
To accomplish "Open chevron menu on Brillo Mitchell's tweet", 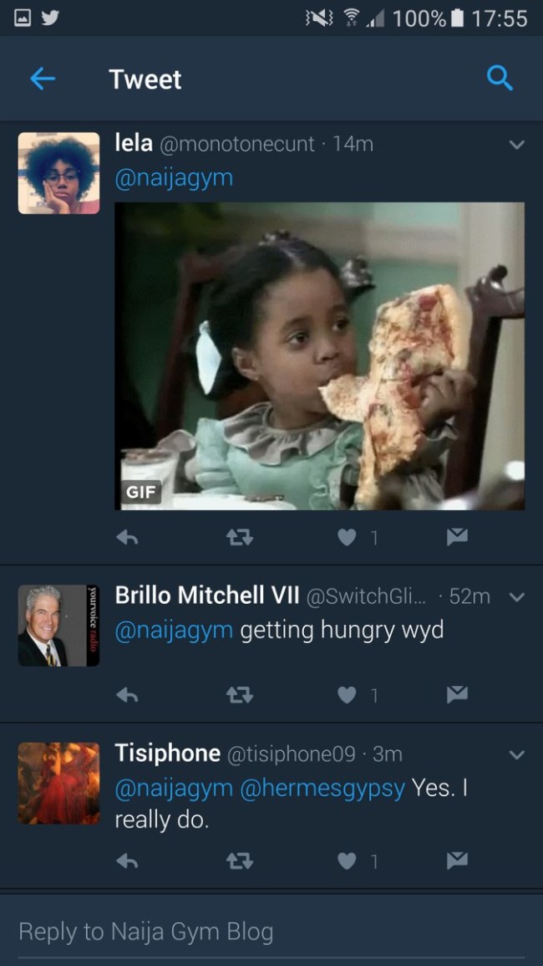I will tap(517, 597).
